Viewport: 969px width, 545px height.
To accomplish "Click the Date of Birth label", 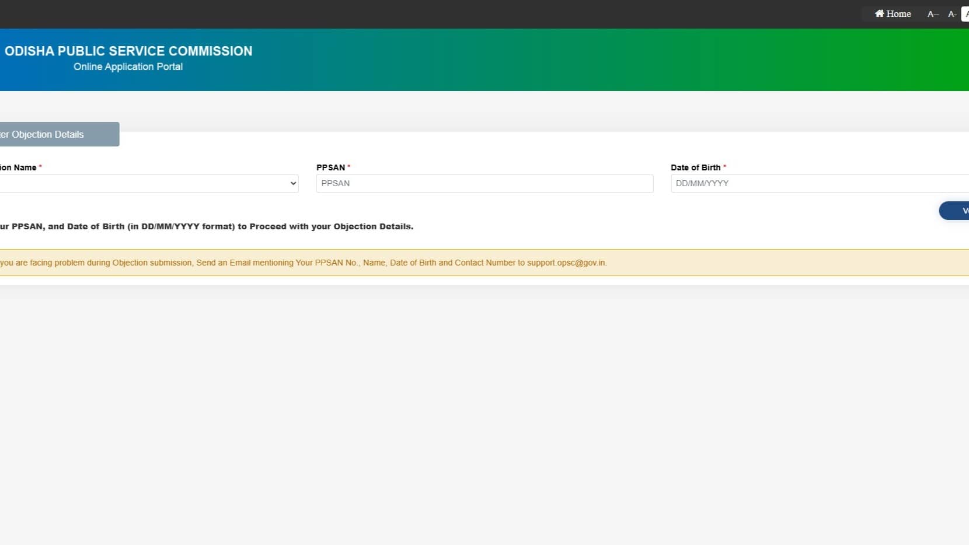I will click(695, 167).
